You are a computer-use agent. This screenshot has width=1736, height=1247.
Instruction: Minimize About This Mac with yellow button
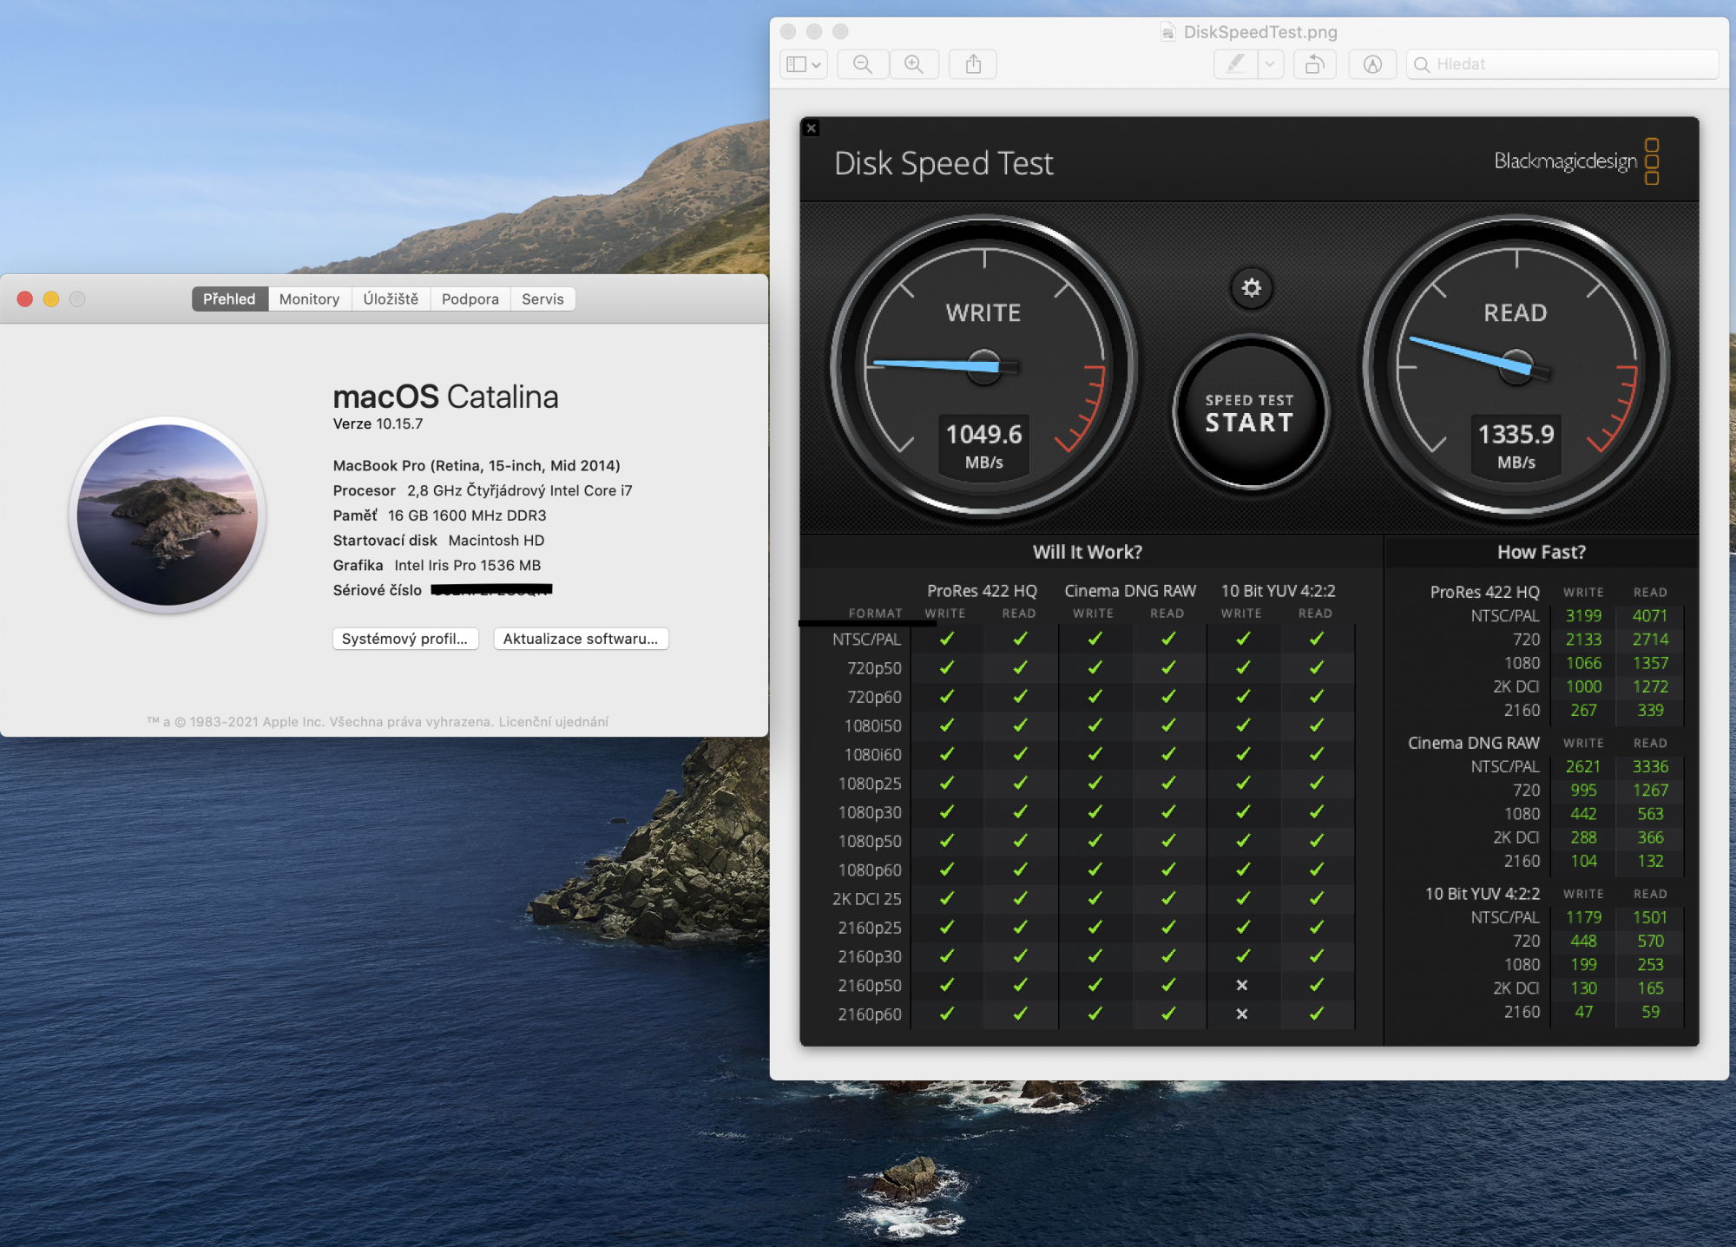click(x=51, y=299)
